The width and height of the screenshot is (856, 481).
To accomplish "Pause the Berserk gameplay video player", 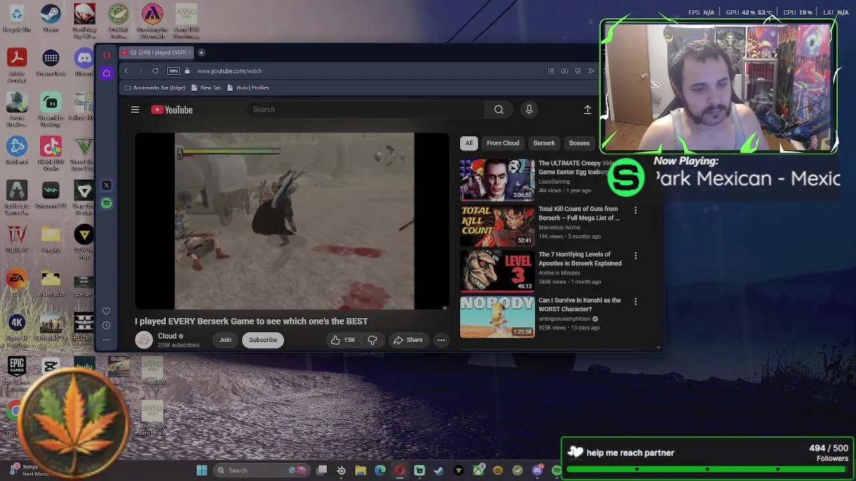I will pyautogui.click(x=292, y=221).
